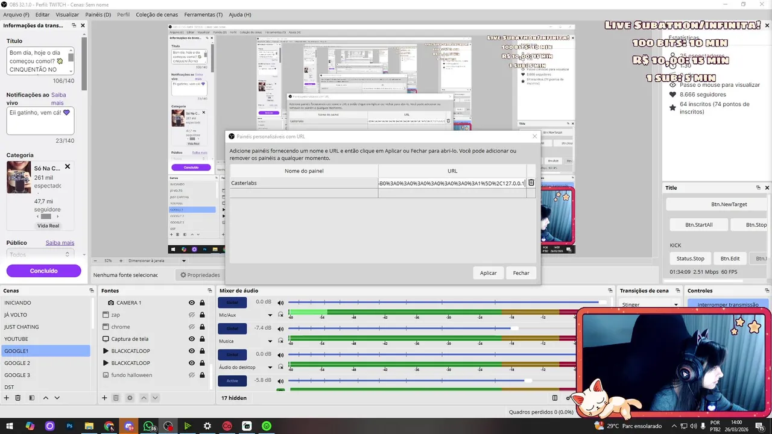Open Photoshop from the taskbar
Screen dimensions: 772x434
click(69, 426)
